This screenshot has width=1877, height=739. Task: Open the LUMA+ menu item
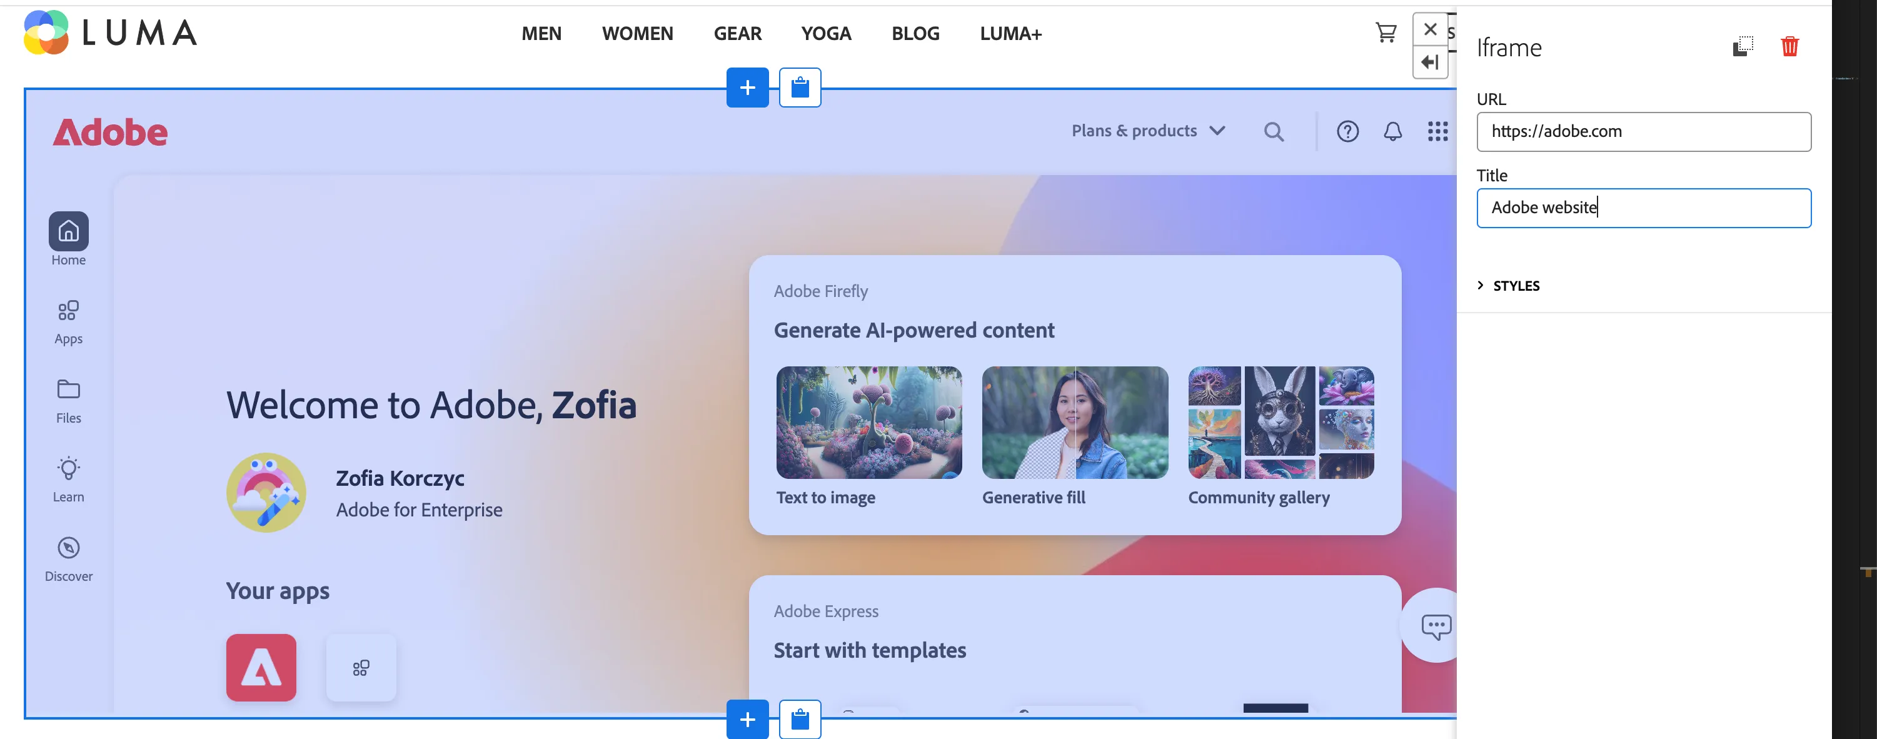click(x=1010, y=34)
